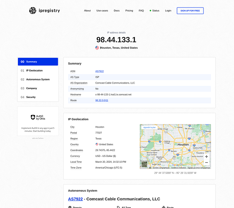
Task: Zoom in on the Houston map
Action: [207, 156]
